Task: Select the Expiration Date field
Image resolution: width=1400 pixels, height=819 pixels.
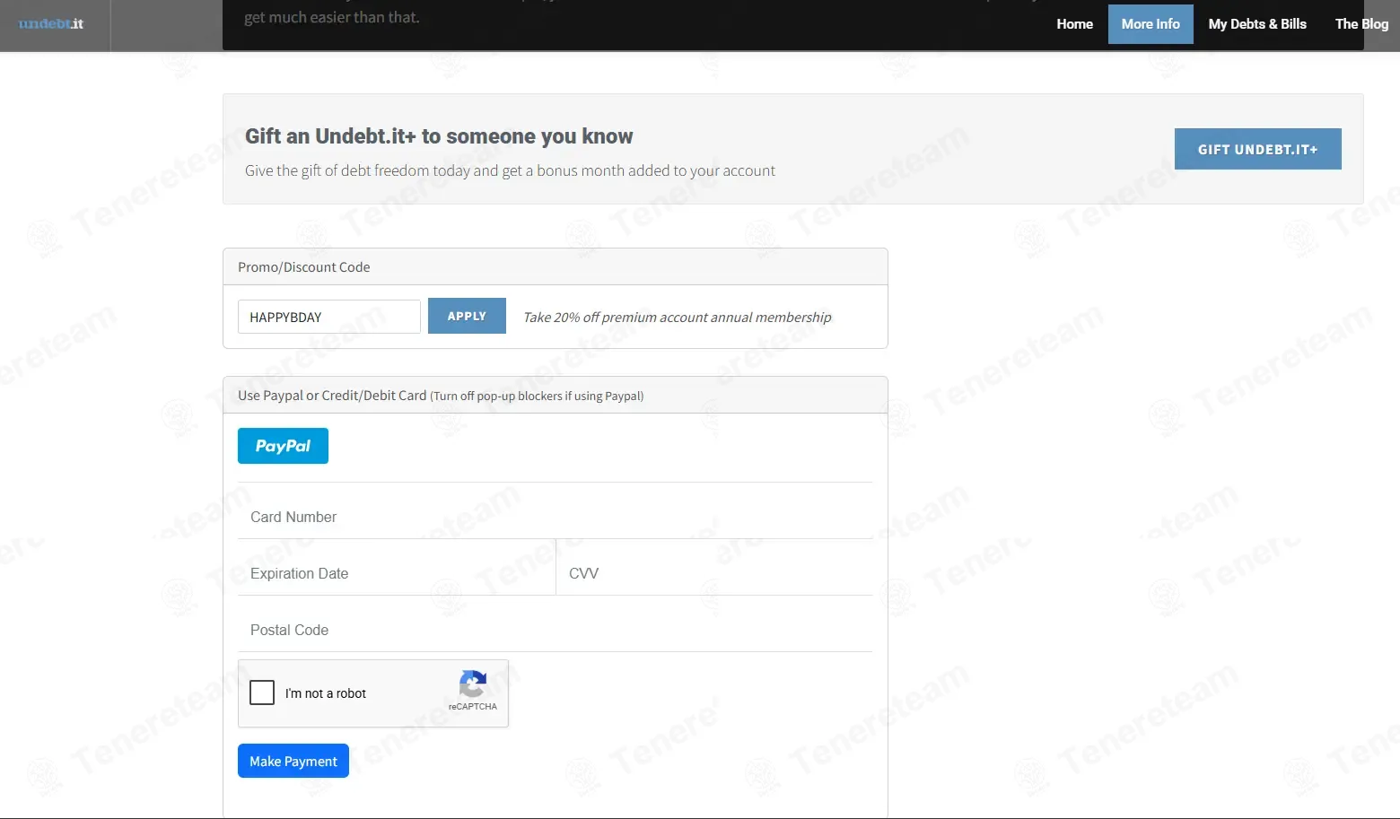Action: 397,573
